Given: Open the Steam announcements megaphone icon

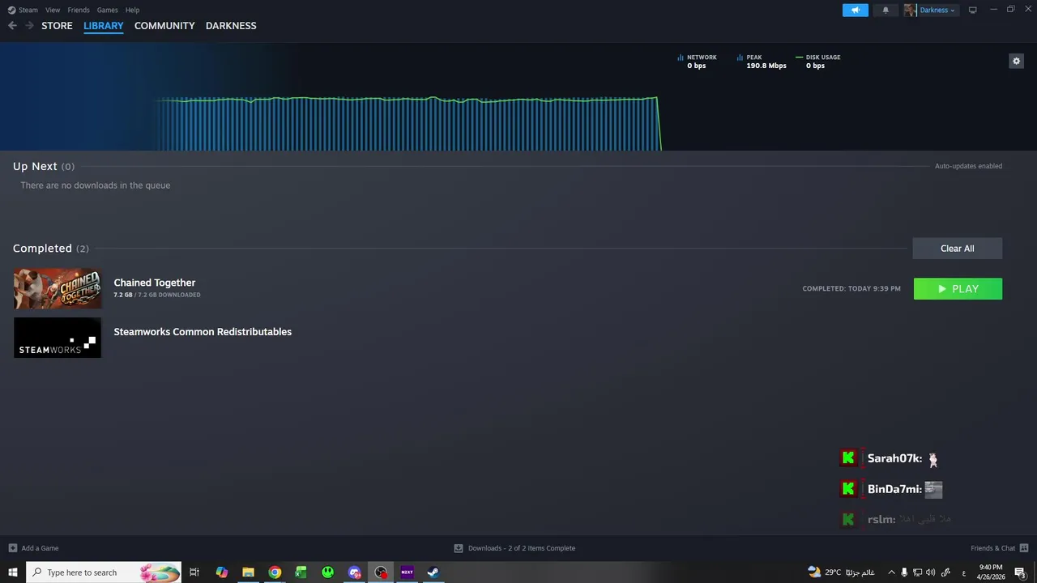Looking at the screenshot, I should pyautogui.click(x=856, y=10).
